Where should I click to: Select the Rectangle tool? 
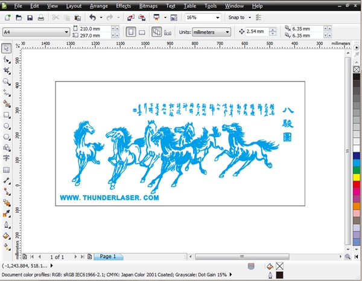tap(6, 115)
